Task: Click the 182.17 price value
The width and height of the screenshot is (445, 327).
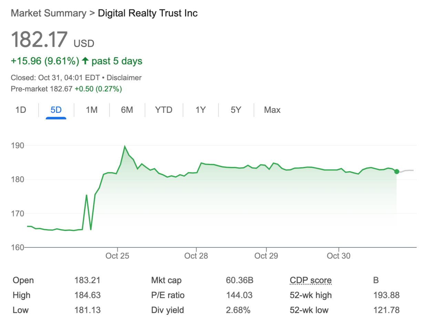Action: coord(39,39)
